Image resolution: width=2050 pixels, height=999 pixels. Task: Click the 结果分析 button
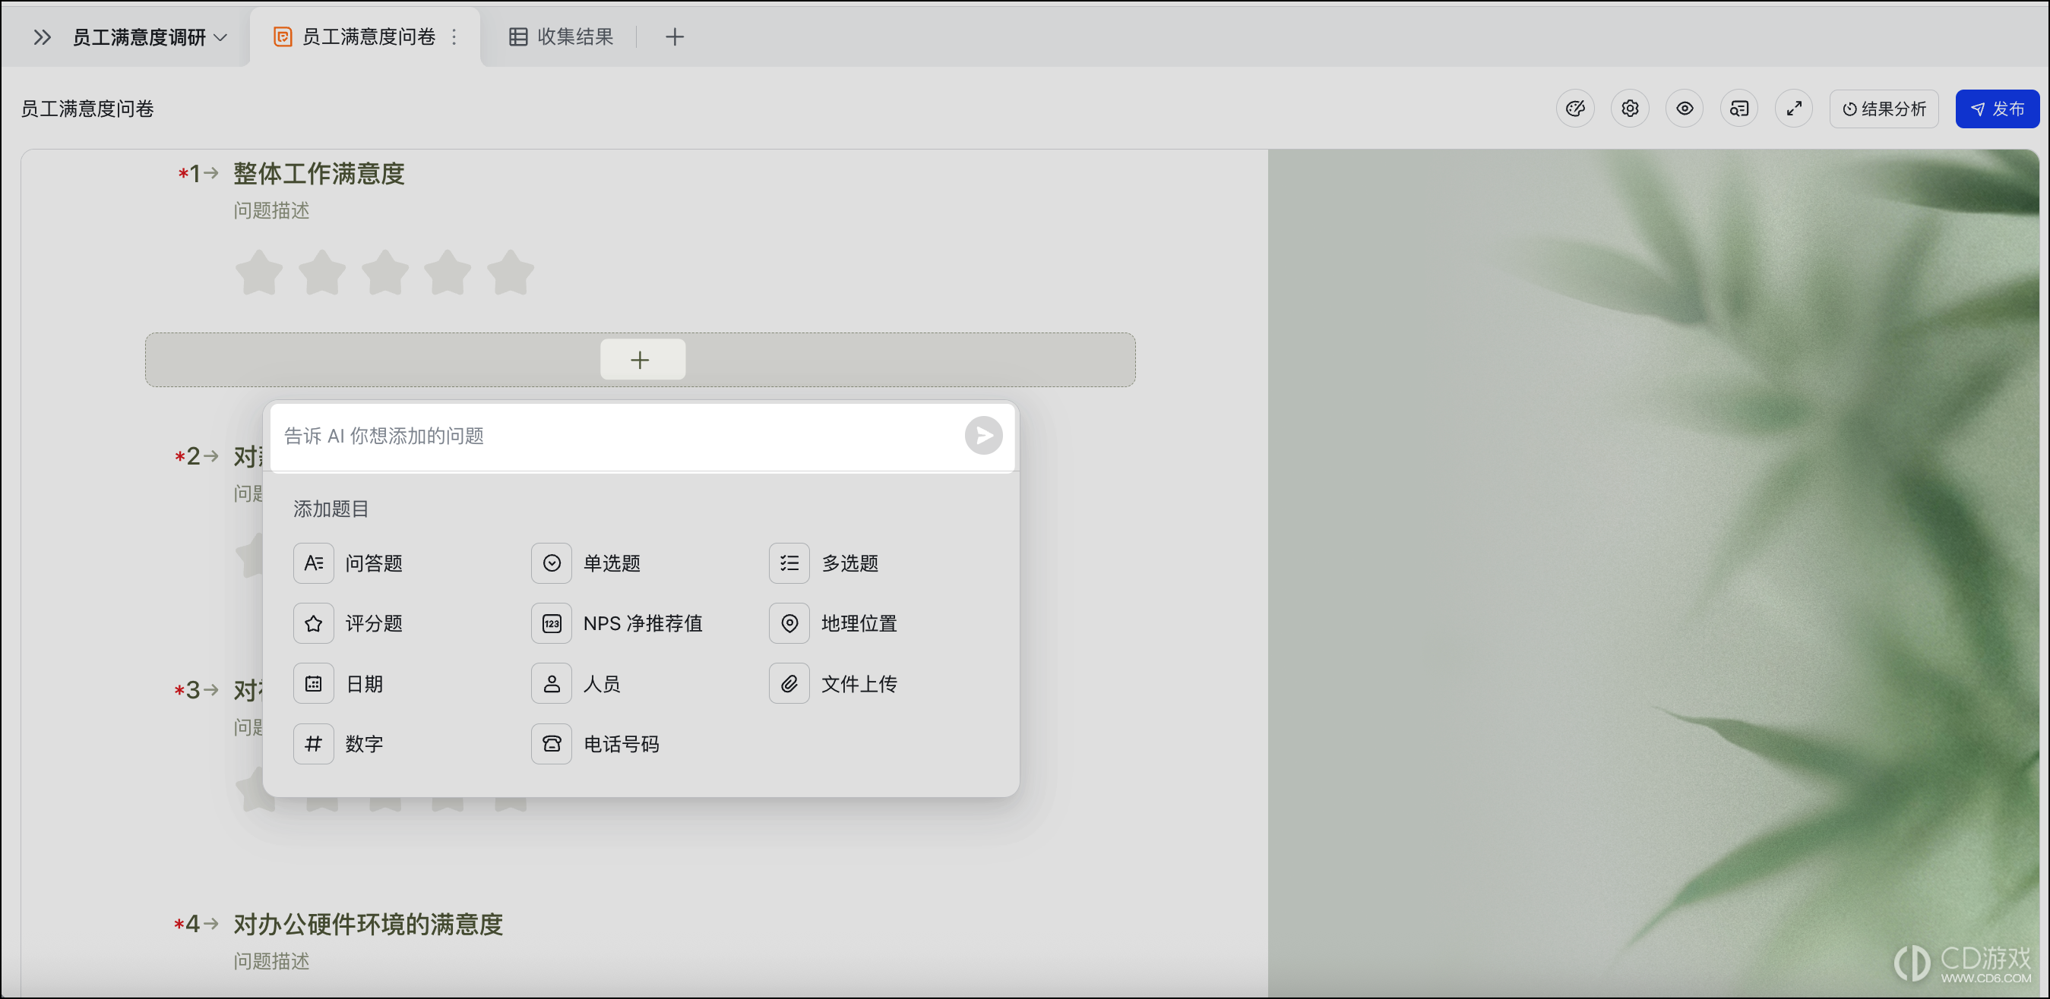pos(1884,109)
